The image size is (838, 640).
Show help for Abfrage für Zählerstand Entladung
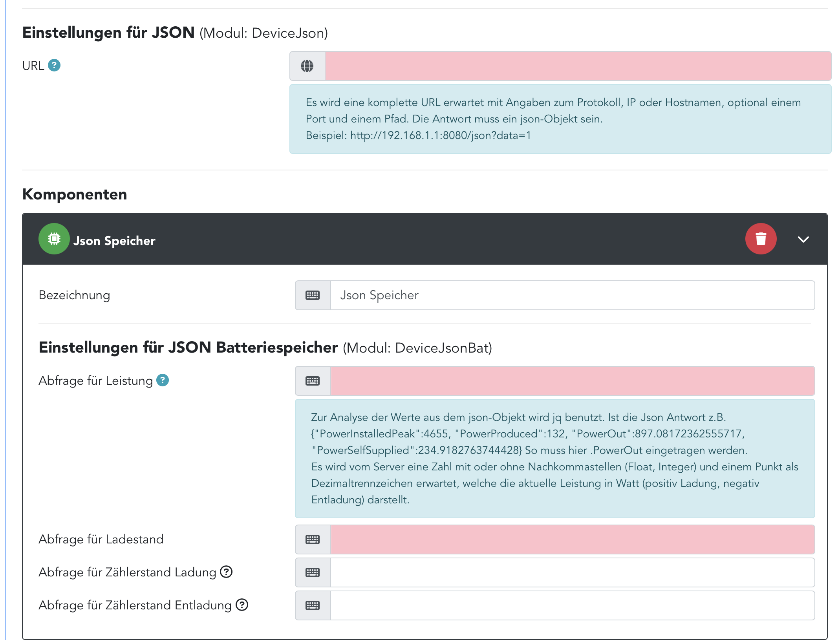pos(242,605)
